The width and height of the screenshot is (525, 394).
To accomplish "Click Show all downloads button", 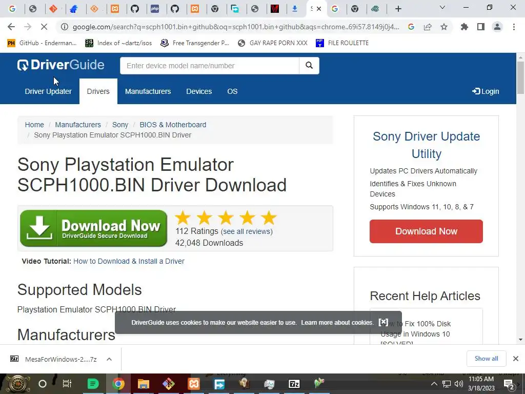I will pos(486,359).
